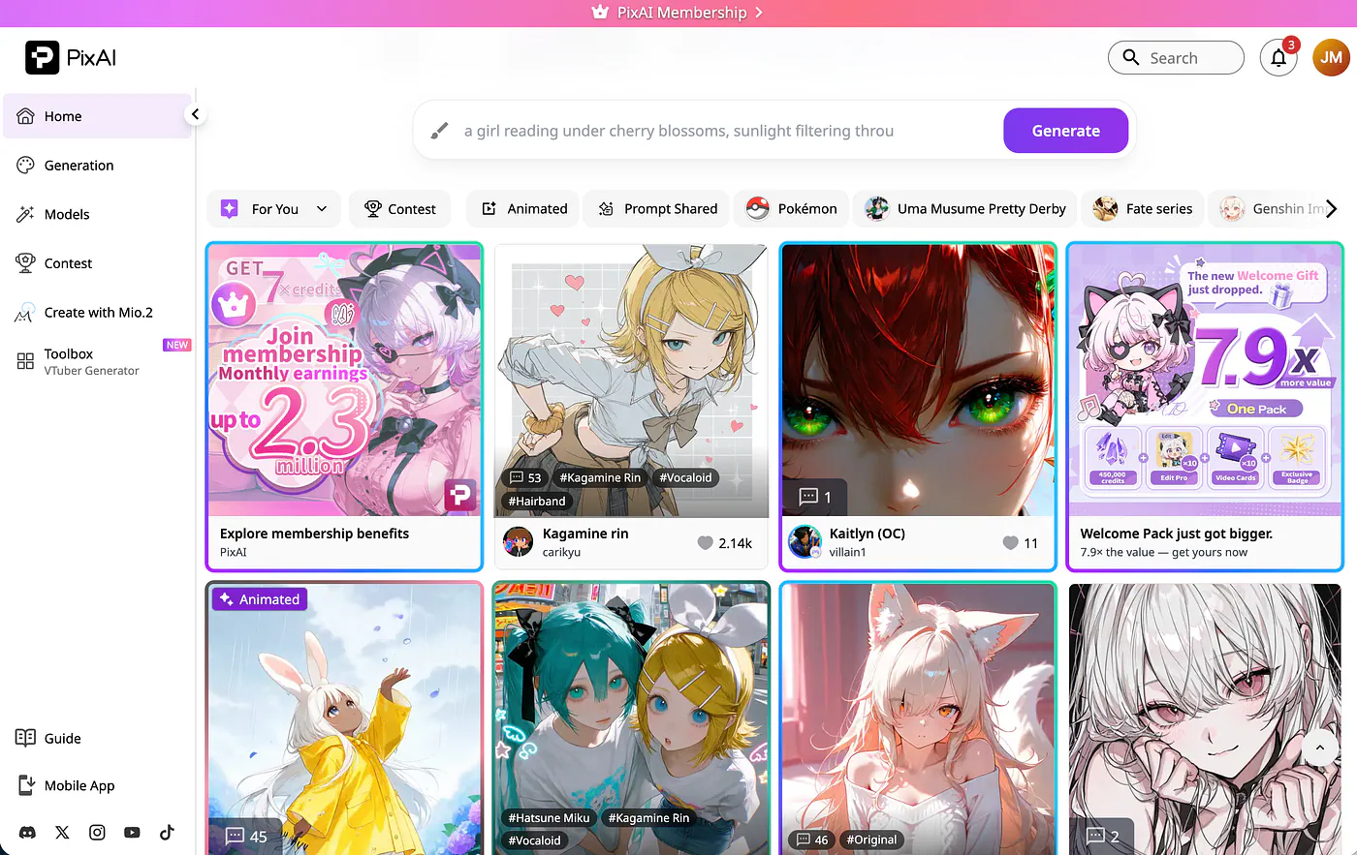Click the magnifier icon in Search
This screenshot has height=855, width=1357.
pyautogui.click(x=1130, y=58)
